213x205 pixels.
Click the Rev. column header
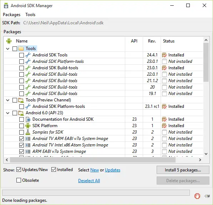pos(152,41)
